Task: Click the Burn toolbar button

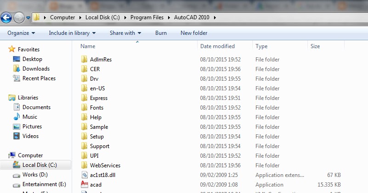Action: [x=161, y=33]
